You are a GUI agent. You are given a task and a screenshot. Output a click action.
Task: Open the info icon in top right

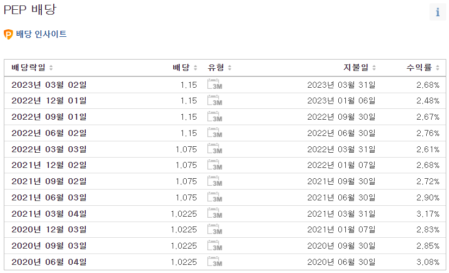(x=438, y=12)
